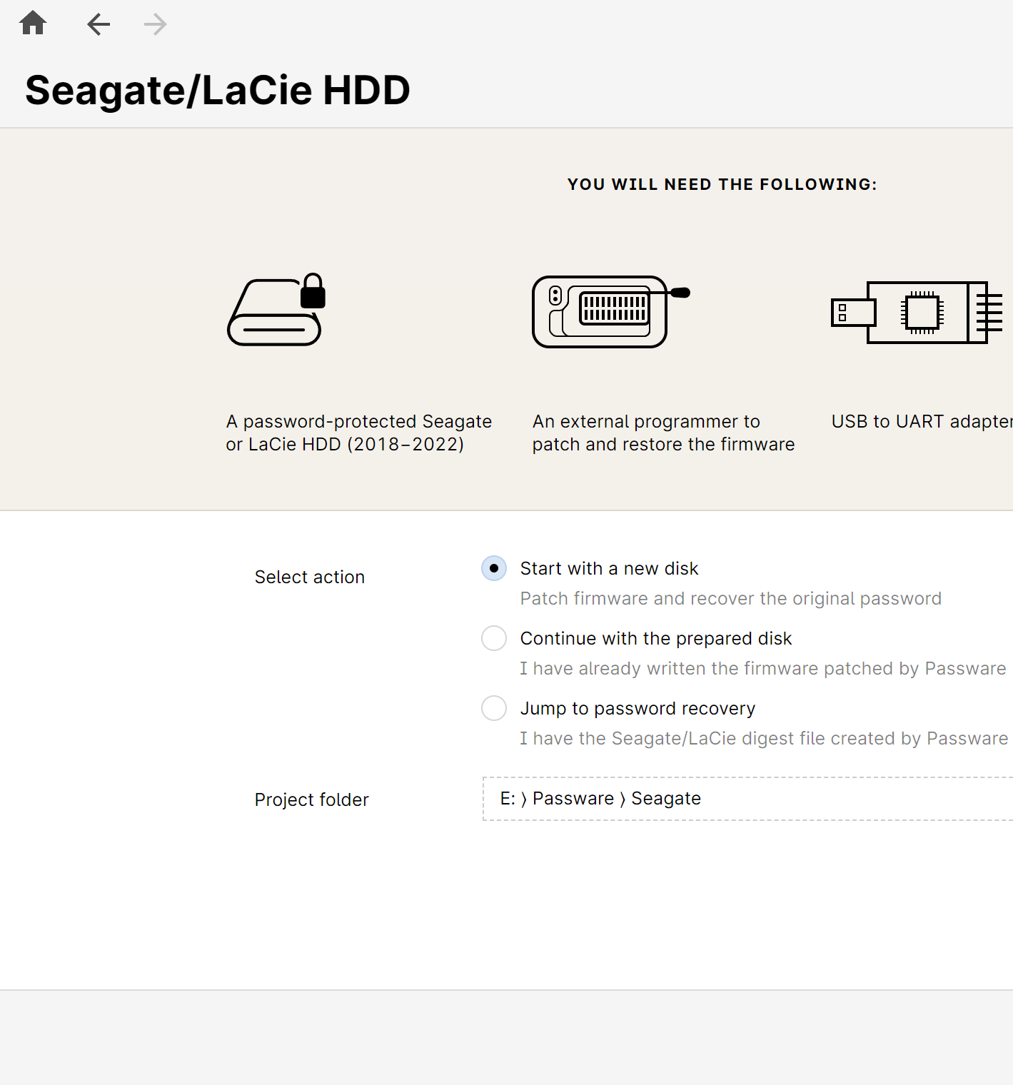
Task: Click the 'Select action' label
Action: 310,577
